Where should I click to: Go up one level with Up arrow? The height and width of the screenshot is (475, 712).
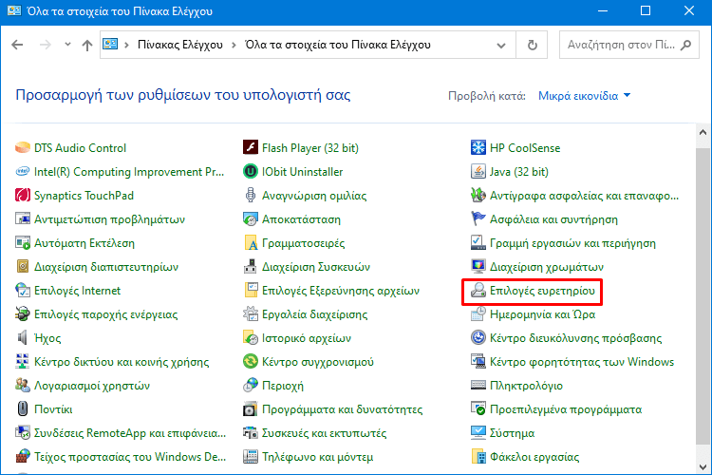click(x=87, y=45)
